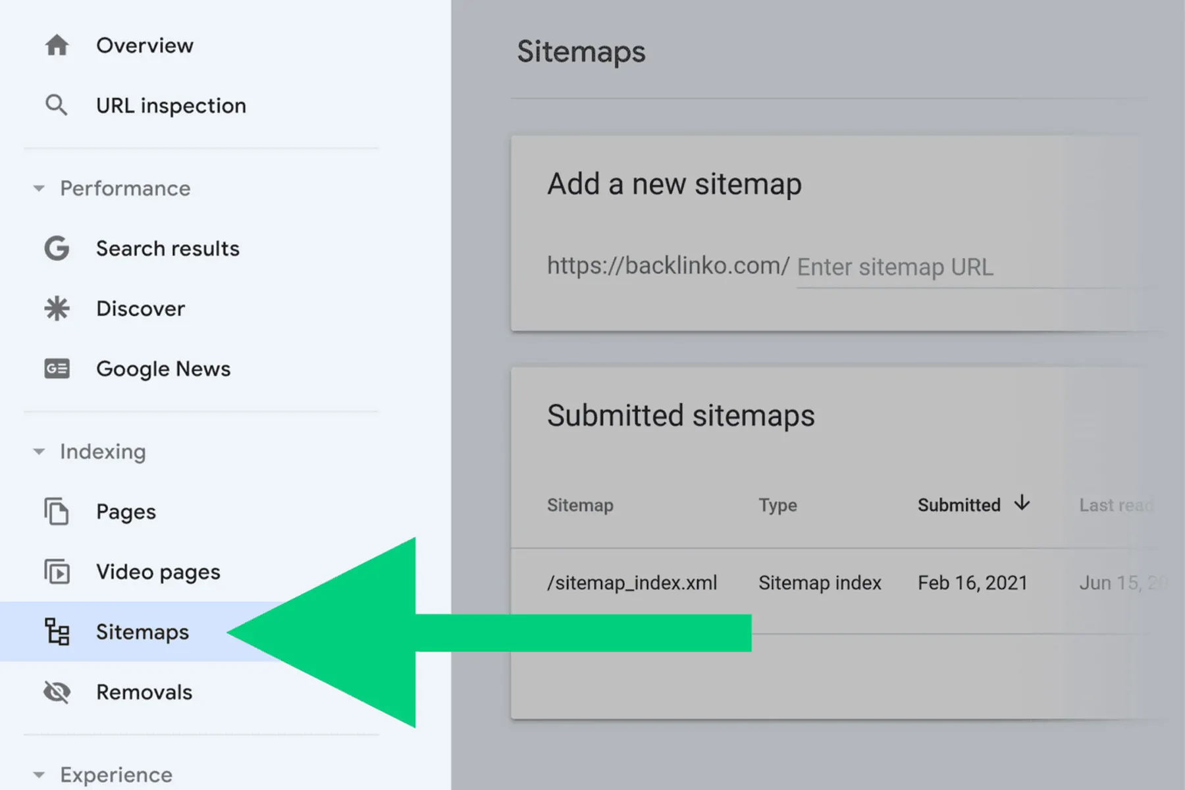Click the Type column header
The width and height of the screenshot is (1185, 790).
pyautogui.click(x=777, y=505)
